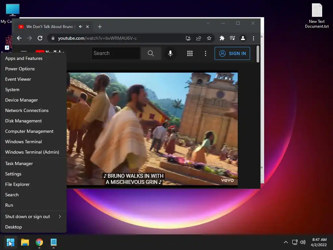Image resolution: width=333 pixels, height=250 pixels.
Task: Open the clock showing 8:47 AM
Action: (319, 242)
